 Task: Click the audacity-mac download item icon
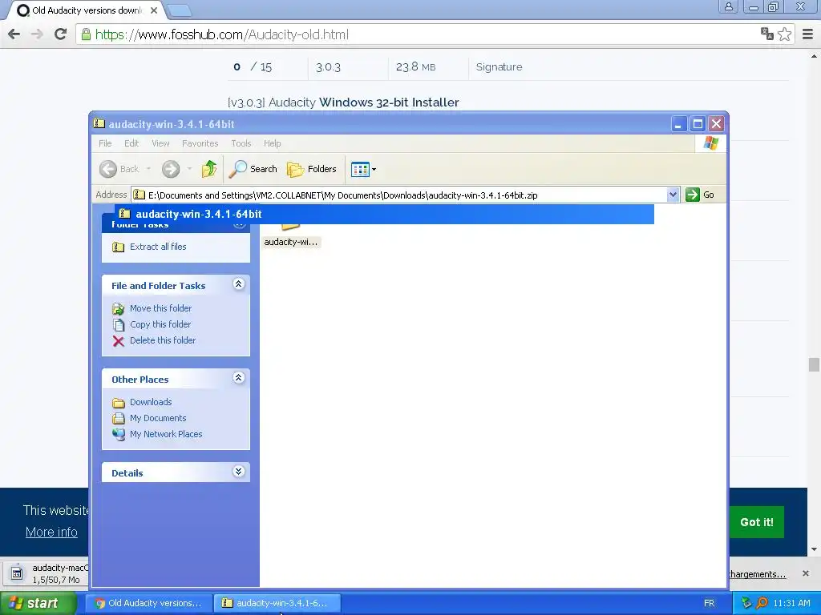[17, 573]
